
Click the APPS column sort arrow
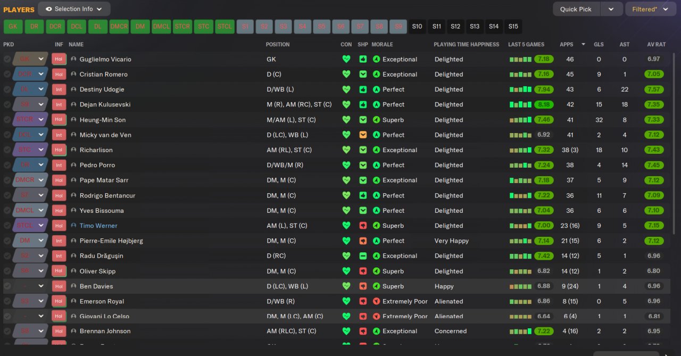(x=583, y=44)
